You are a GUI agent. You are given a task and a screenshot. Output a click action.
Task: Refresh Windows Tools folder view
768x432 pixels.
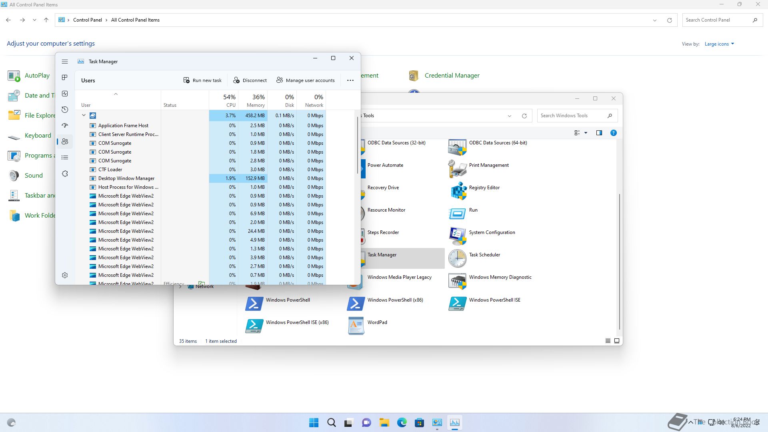coord(524,116)
